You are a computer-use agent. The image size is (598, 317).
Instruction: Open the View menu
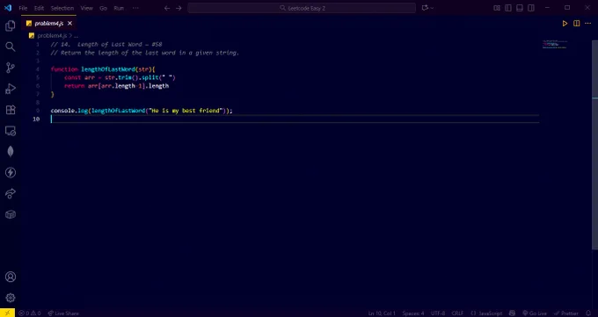pyautogui.click(x=86, y=8)
